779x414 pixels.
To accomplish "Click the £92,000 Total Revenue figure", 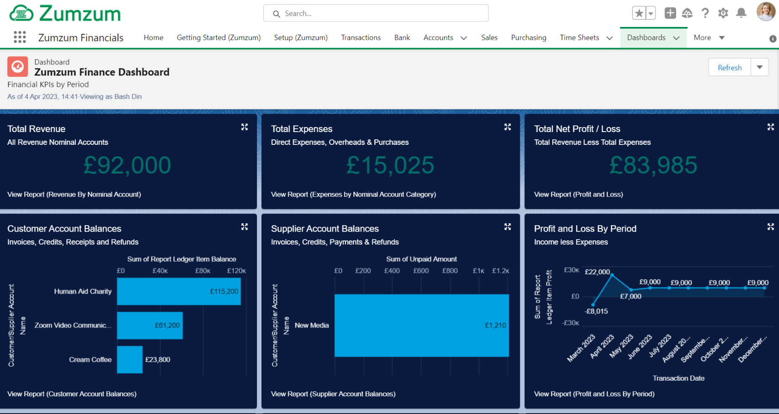I will (x=127, y=165).
